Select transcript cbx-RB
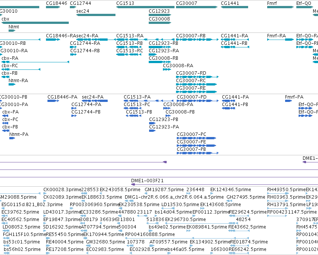Viewport: 318px width, 255px height. [6, 77]
